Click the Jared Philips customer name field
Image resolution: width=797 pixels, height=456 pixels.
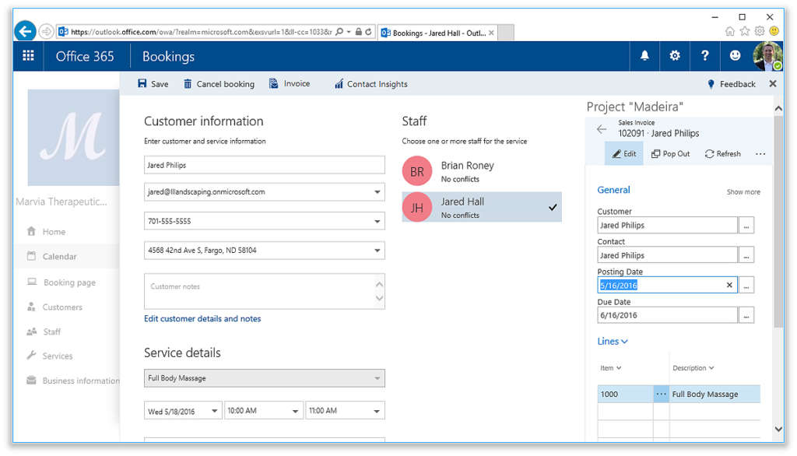pos(265,165)
